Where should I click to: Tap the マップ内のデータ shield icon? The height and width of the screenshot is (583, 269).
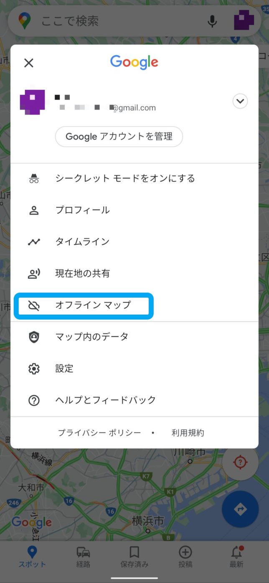click(x=34, y=337)
